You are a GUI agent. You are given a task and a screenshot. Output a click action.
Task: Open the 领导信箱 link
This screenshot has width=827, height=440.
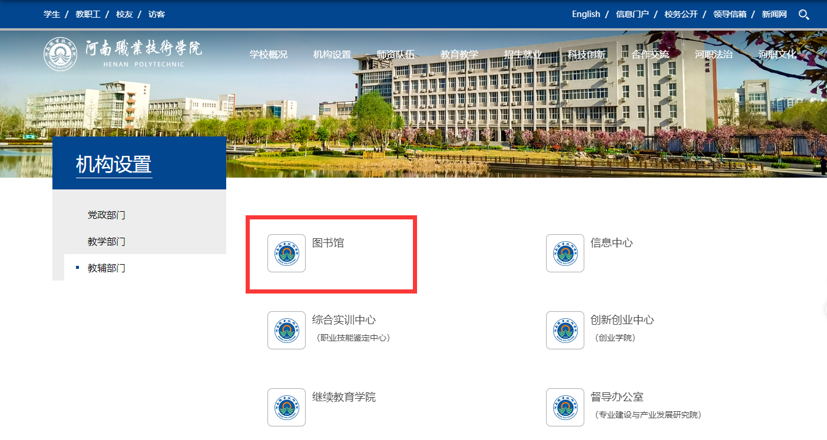coord(729,14)
